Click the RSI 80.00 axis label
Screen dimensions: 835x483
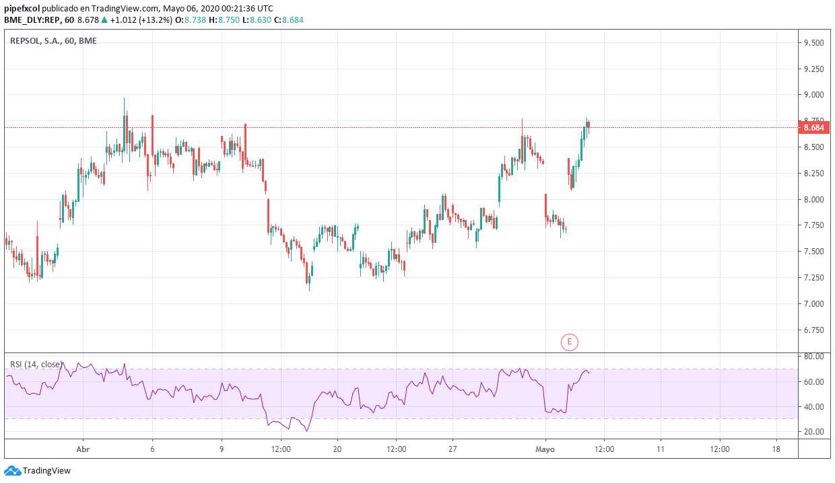(x=813, y=357)
